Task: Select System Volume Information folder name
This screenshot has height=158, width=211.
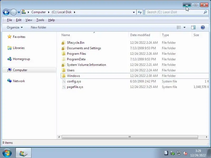Action: coord(87,65)
